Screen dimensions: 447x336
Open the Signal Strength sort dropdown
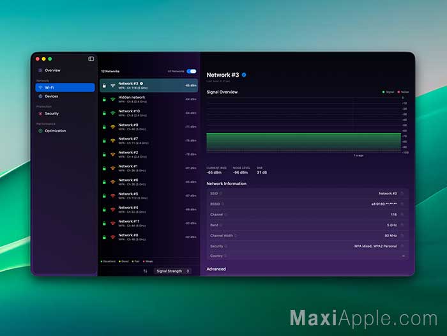[172, 271]
